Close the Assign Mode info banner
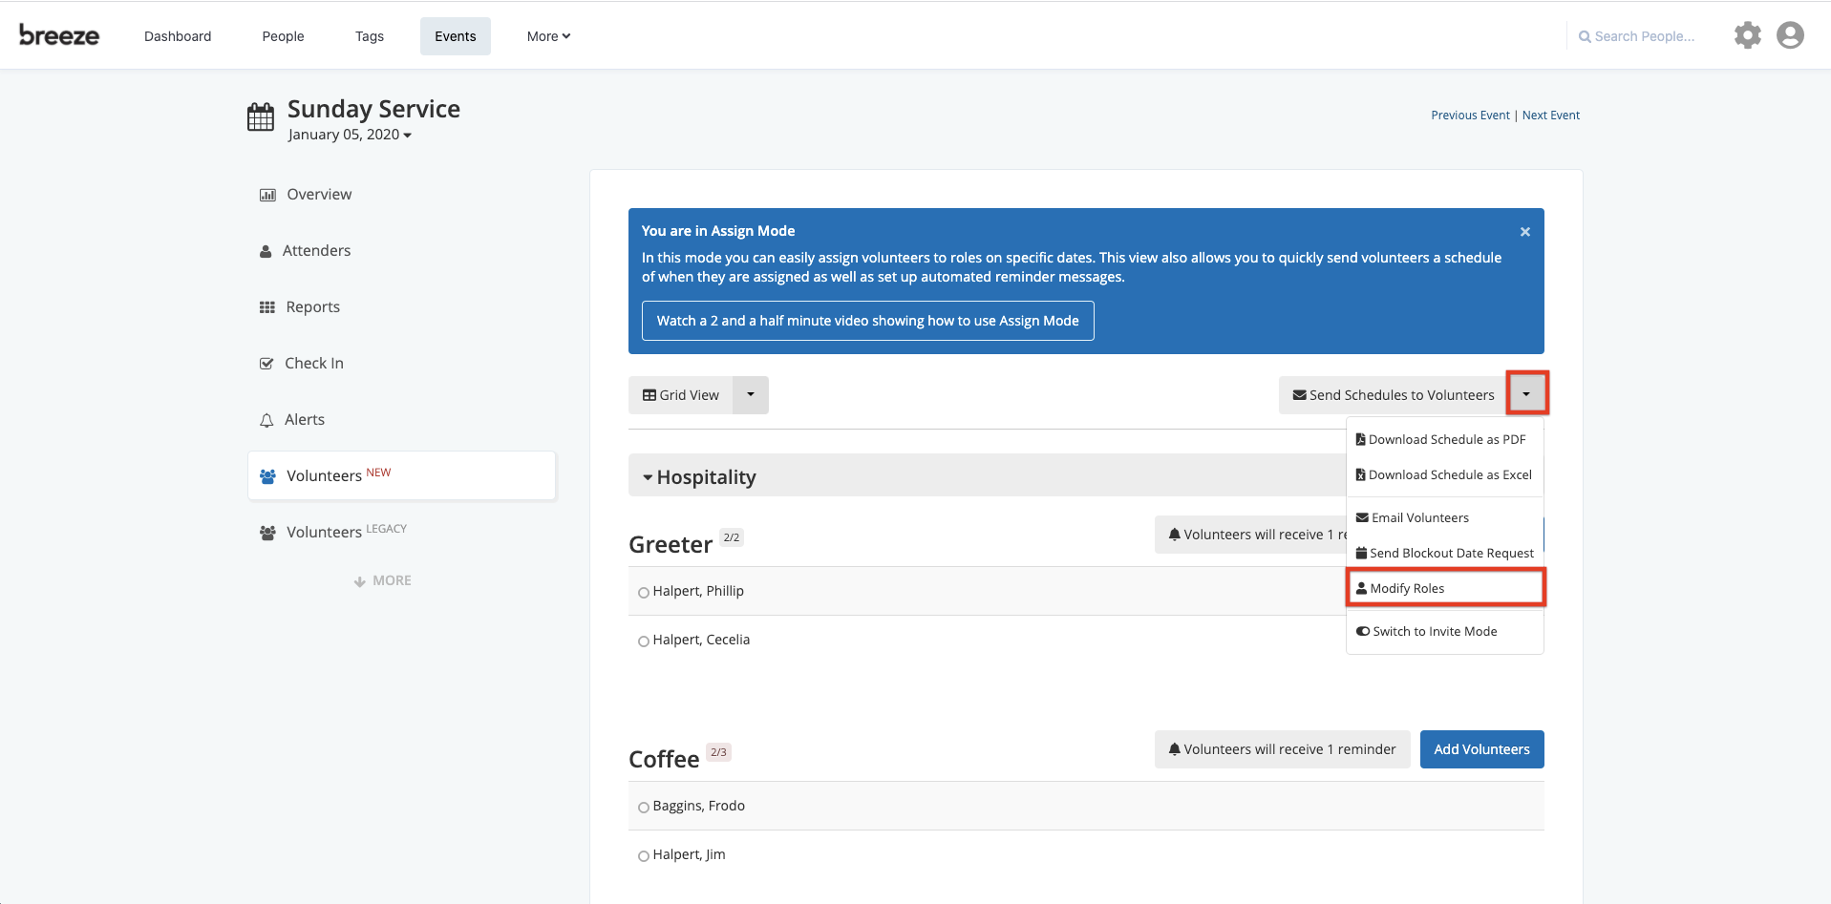 1525,232
